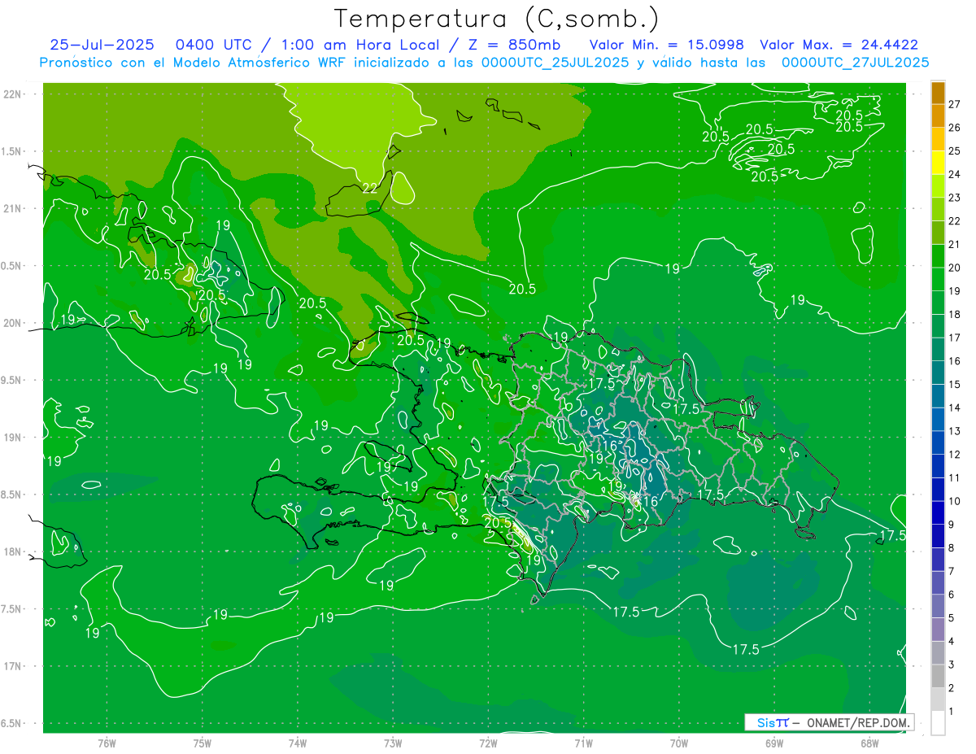Click the "76W" longitude axis label
Viewport: 976px width, 754px height.
(107, 743)
